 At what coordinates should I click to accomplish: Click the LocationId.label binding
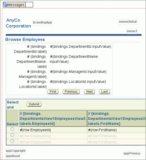tap(33, 84)
